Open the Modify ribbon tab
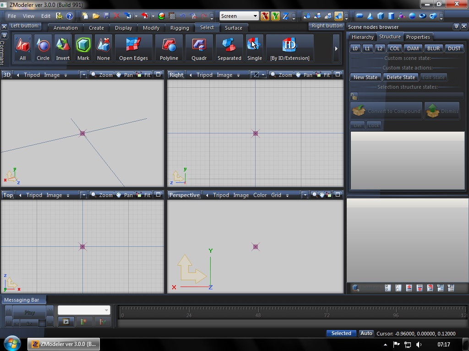This screenshot has width=469, height=351. 151,27
